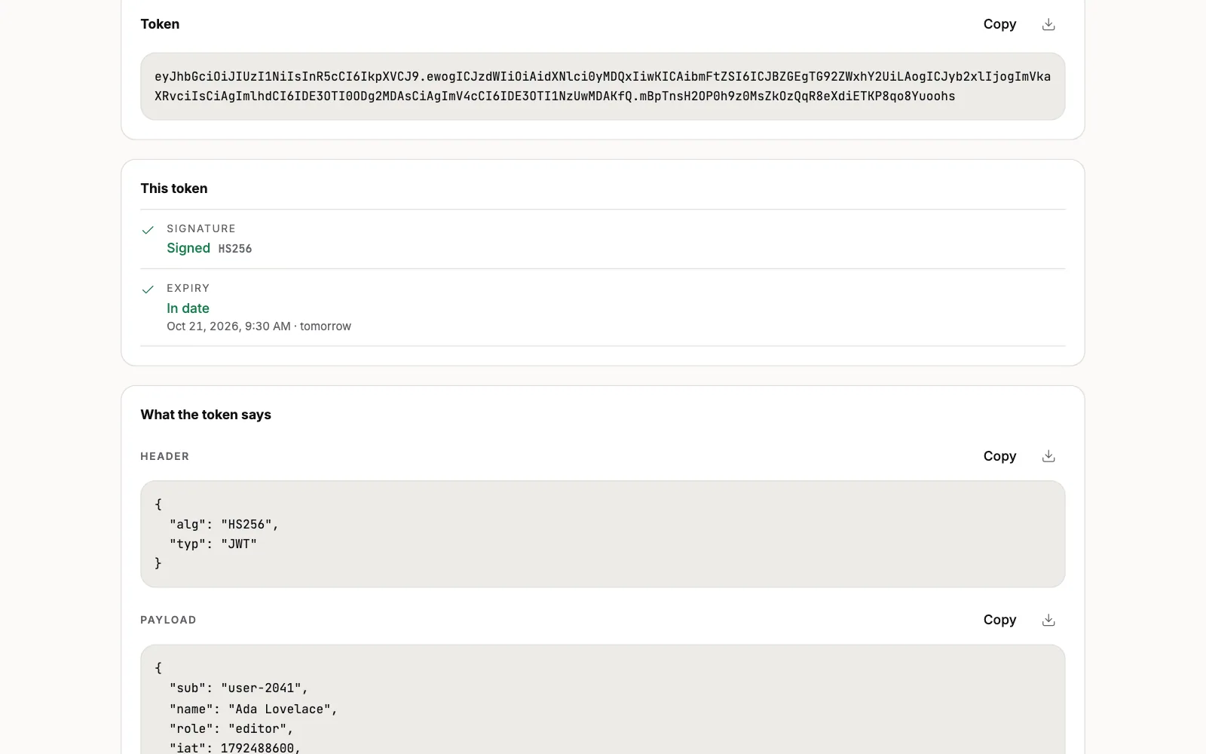
Task: Click the "Token" card heading
Action: tap(160, 24)
